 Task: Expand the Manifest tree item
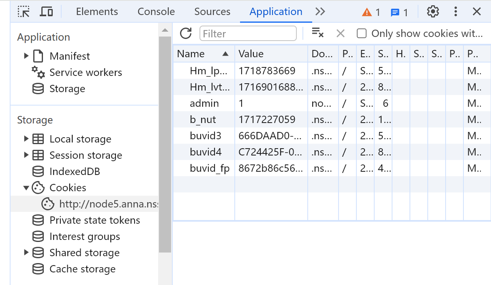(x=26, y=56)
